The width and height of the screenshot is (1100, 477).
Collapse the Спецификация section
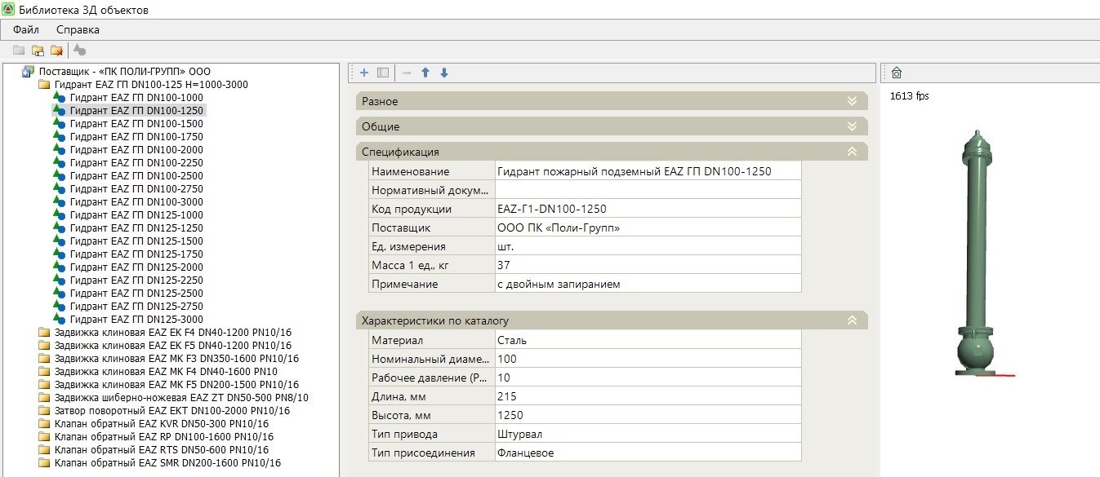(x=852, y=152)
